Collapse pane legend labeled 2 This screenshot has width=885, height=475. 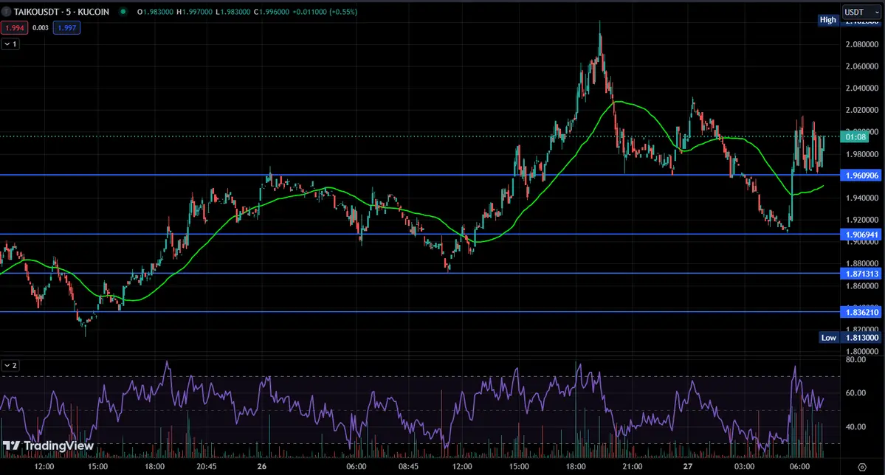coord(11,366)
